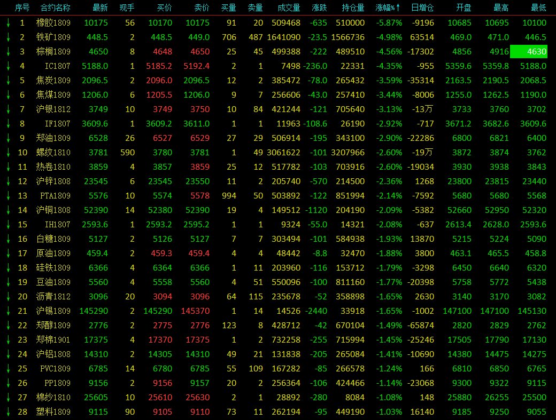The width and height of the screenshot is (556, 420).
Task: Click the 日增仓 column header
Action: coord(423,8)
